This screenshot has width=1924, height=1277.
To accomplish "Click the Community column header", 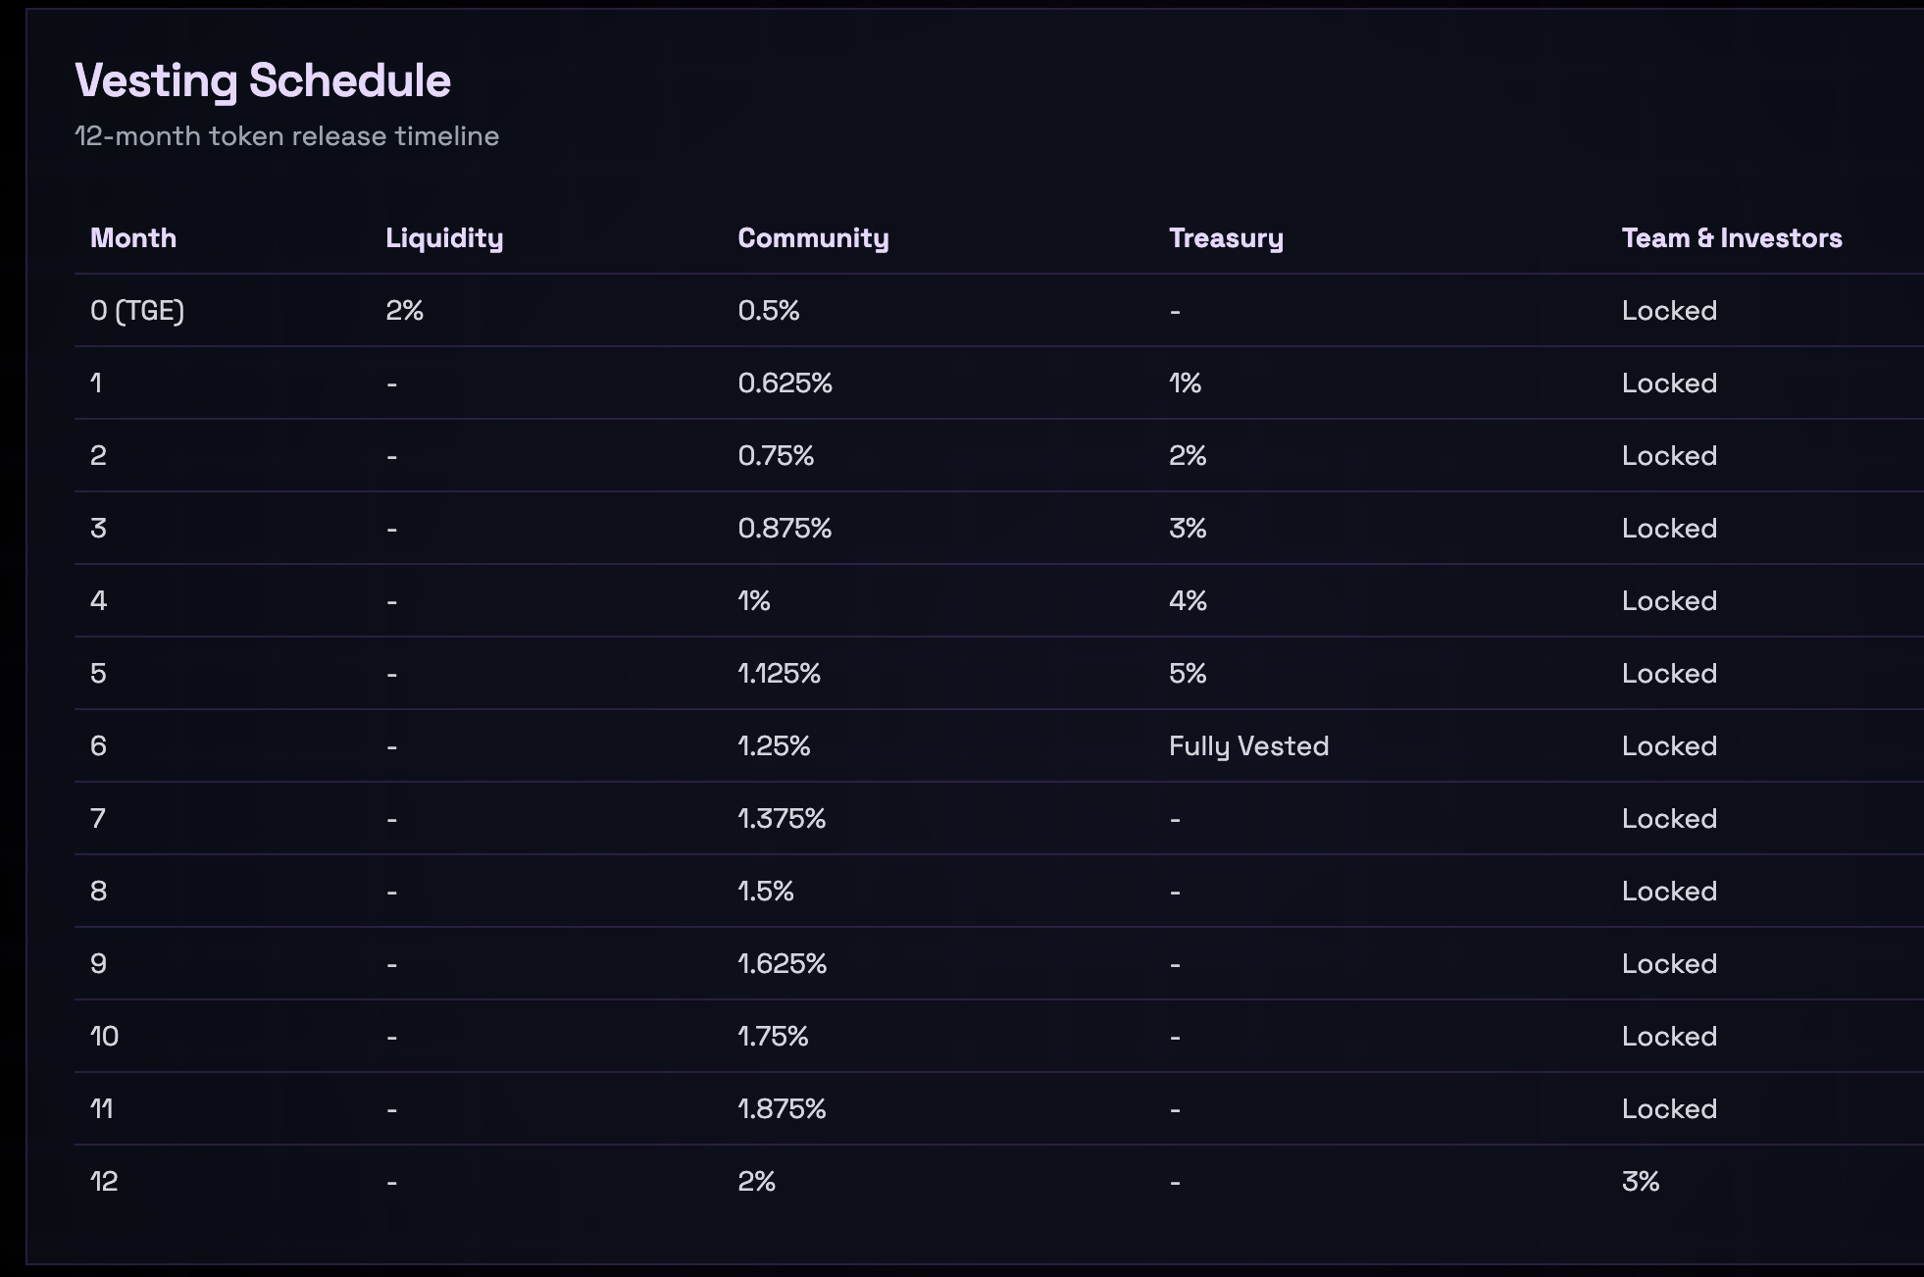I will [813, 238].
